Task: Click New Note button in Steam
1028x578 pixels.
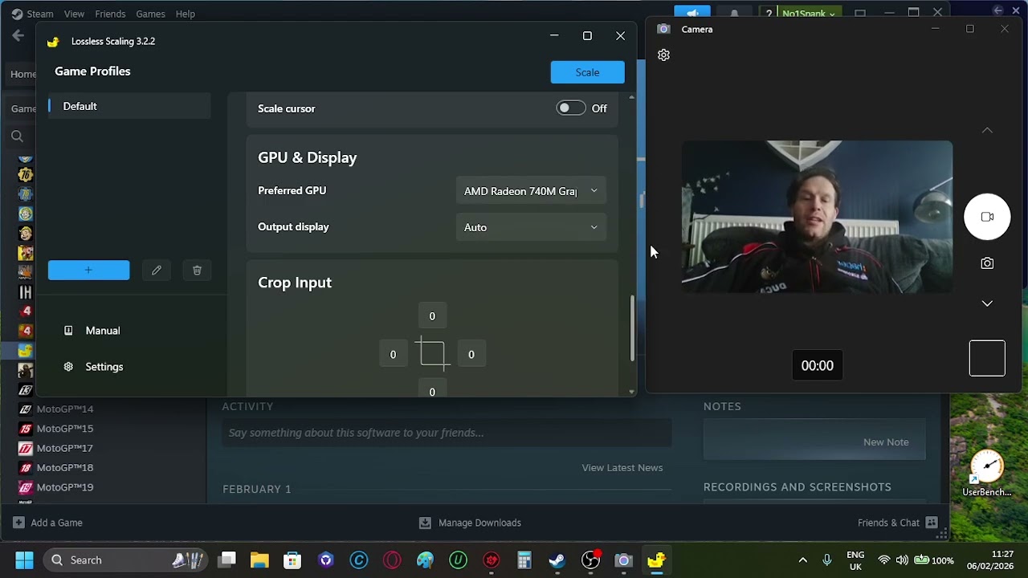Action: click(x=886, y=442)
